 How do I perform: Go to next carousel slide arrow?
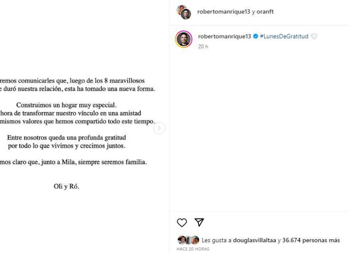coord(159,128)
